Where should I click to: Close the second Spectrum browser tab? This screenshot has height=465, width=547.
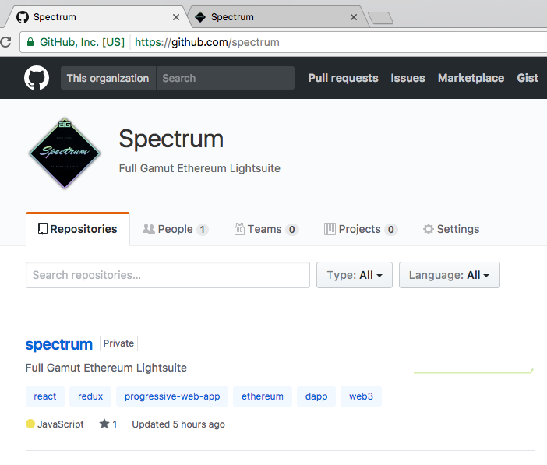[x=354, y=17]
